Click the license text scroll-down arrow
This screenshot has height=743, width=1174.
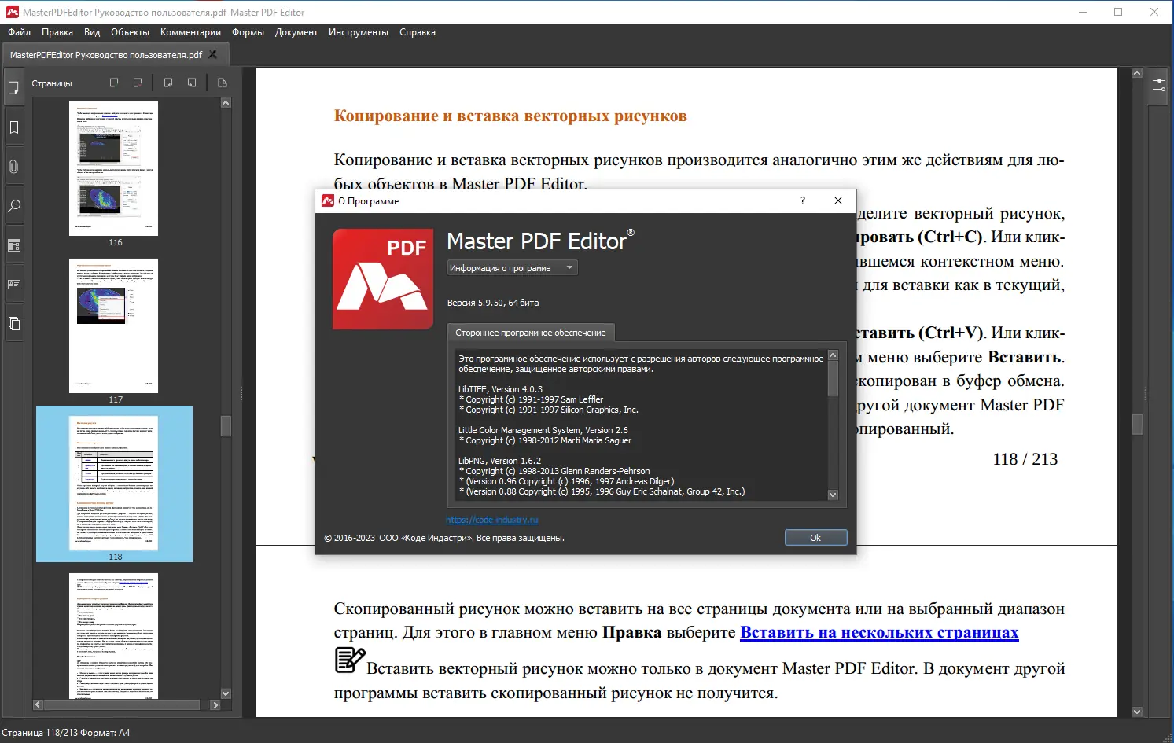point(833,495)
